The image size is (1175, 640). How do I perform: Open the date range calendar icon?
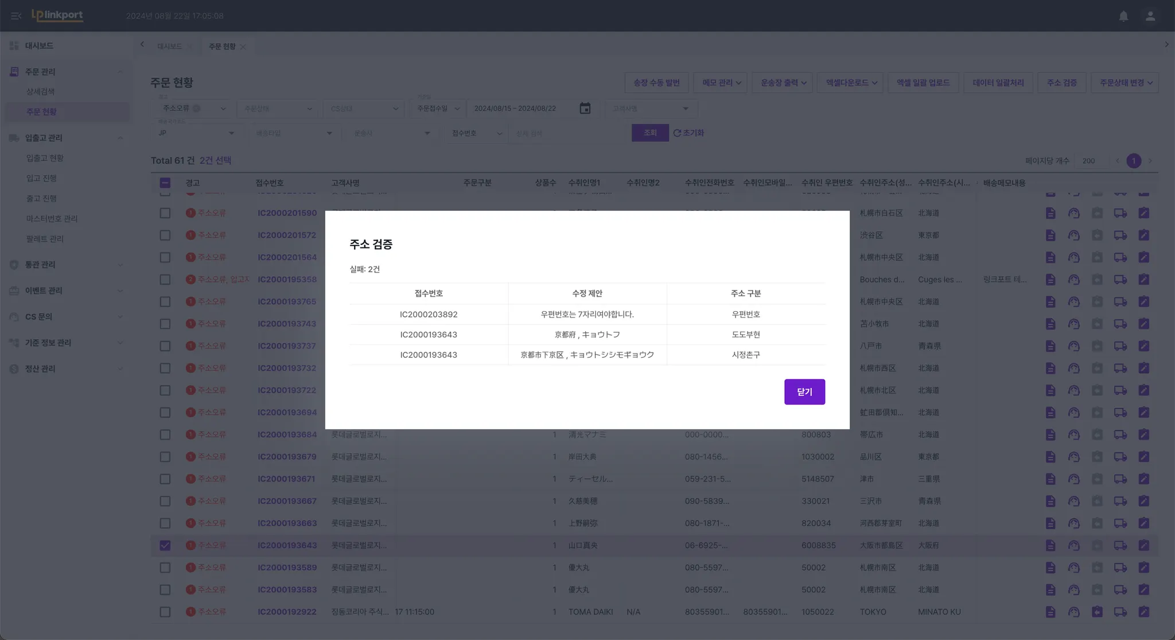click(x=585, y=108)
